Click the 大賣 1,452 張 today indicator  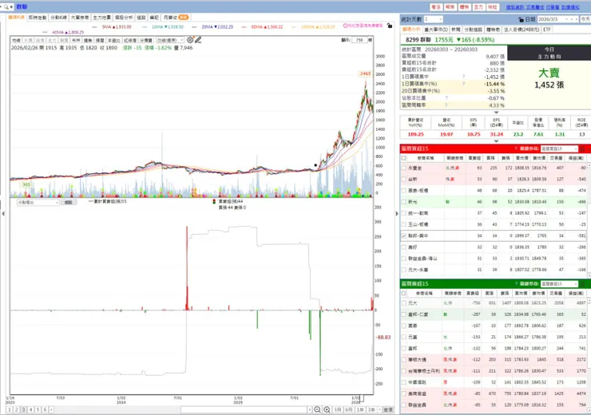tap(549, 78)
